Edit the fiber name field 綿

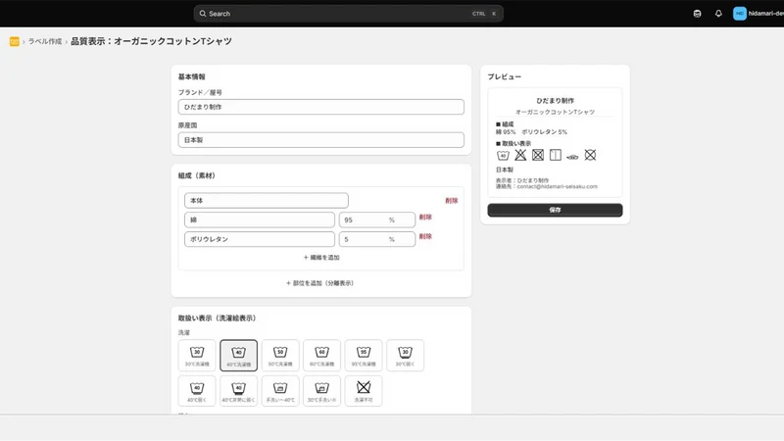click(260, 220)
